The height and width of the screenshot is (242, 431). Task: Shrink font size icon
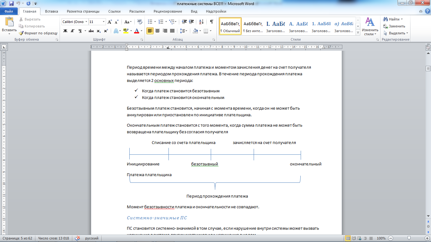(116, 22)
